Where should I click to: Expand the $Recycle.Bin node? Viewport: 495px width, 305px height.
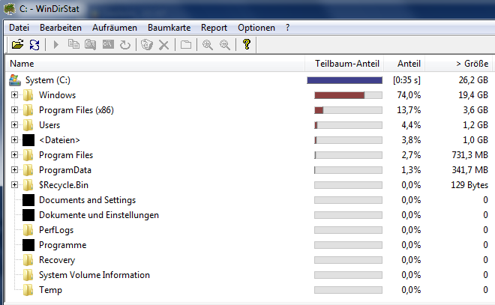[x=14, y=184]
